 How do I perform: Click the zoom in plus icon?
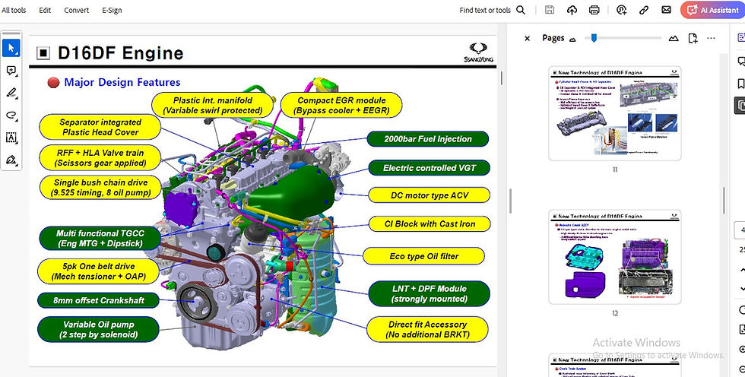pos(743,350)
